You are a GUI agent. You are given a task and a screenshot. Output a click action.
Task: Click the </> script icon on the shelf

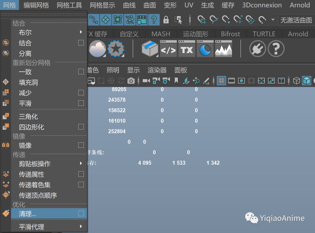click(168, 49)
